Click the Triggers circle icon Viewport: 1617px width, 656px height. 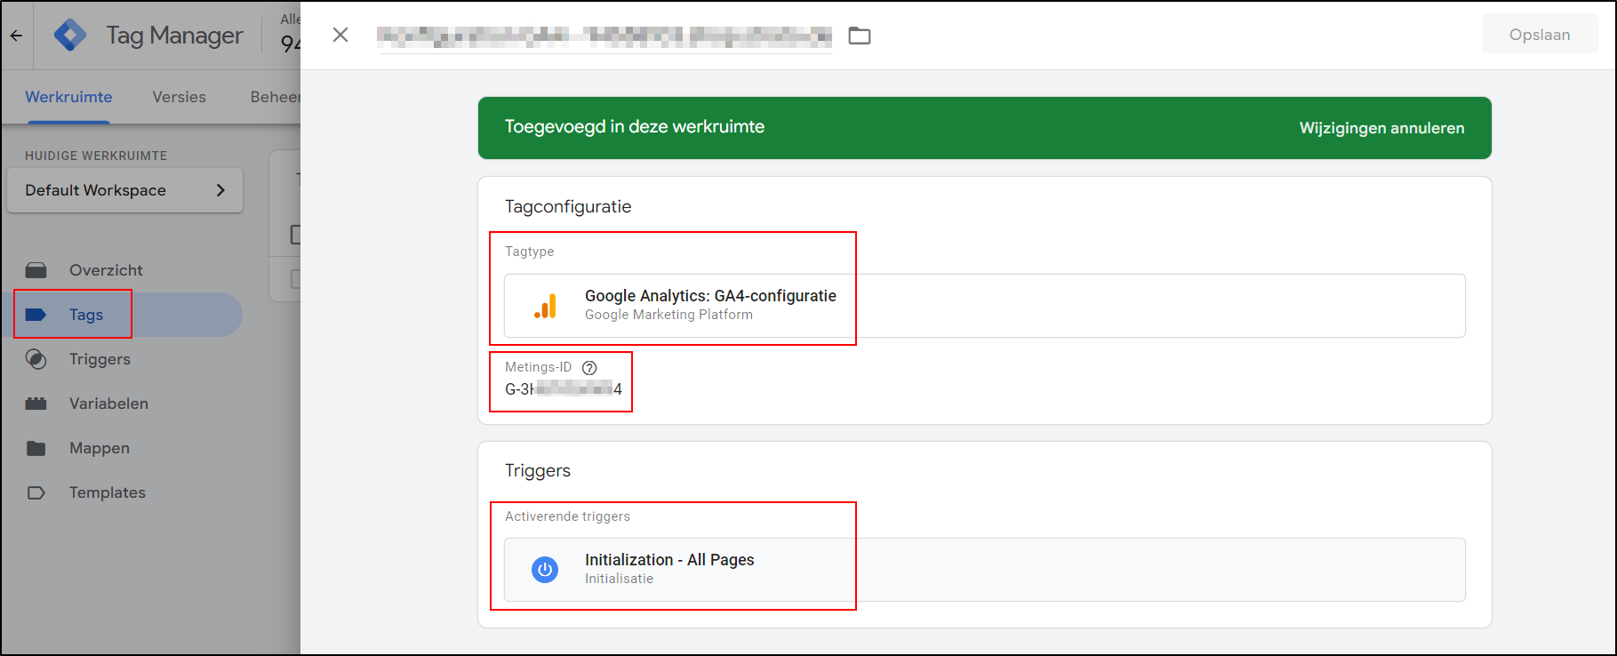tap(36, 359)
